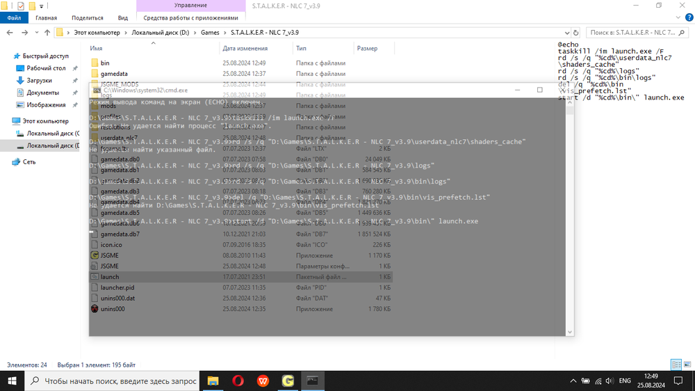This screenshot has height=391, width=695.
Task: Expand address bar history dropdown
Action: (x=567, y=33)
